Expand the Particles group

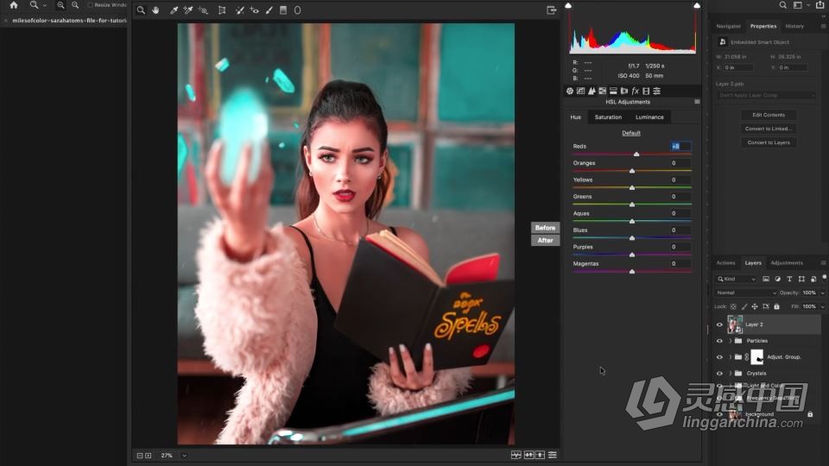(x=731, y=341)
